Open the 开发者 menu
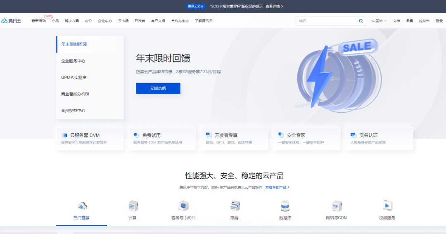This screenshot has height=234, width=446. (x=140, y=21)
